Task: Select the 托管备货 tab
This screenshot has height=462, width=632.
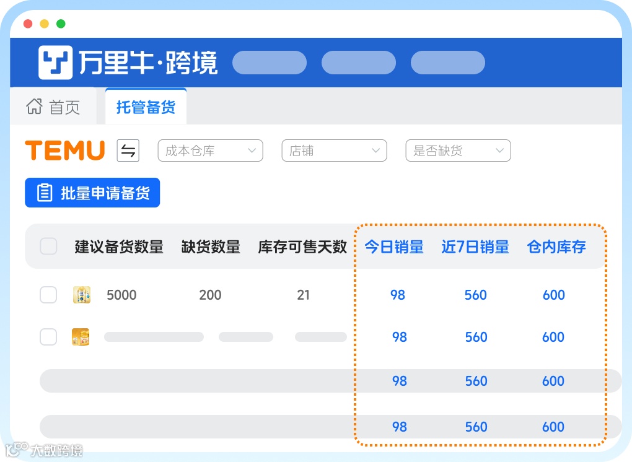Action: 146,107
